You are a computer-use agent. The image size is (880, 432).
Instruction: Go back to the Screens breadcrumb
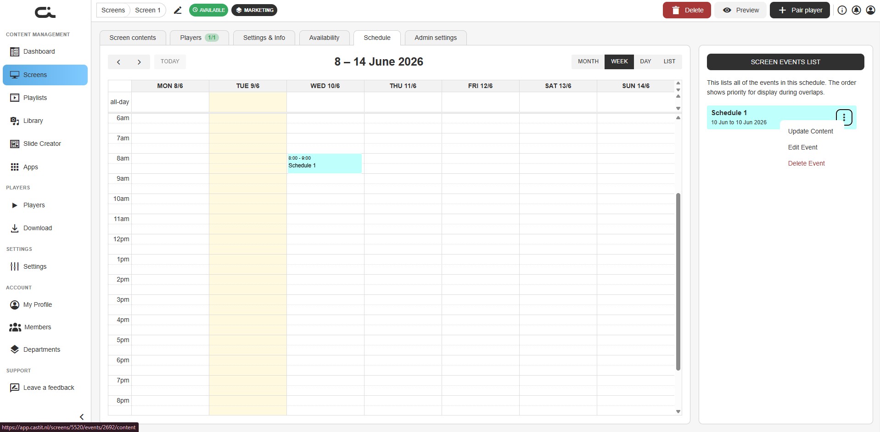[113, 10]
